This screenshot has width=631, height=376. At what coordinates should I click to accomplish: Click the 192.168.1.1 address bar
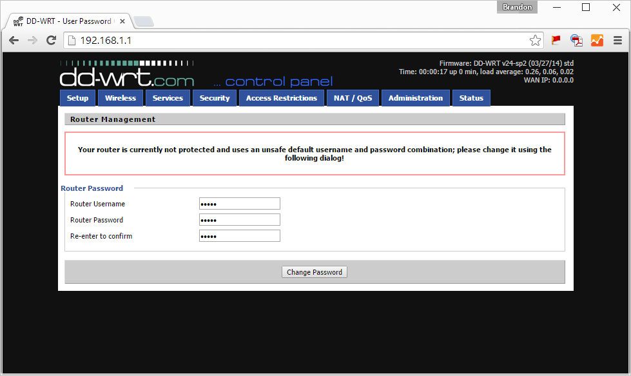[x=304, y=40]
